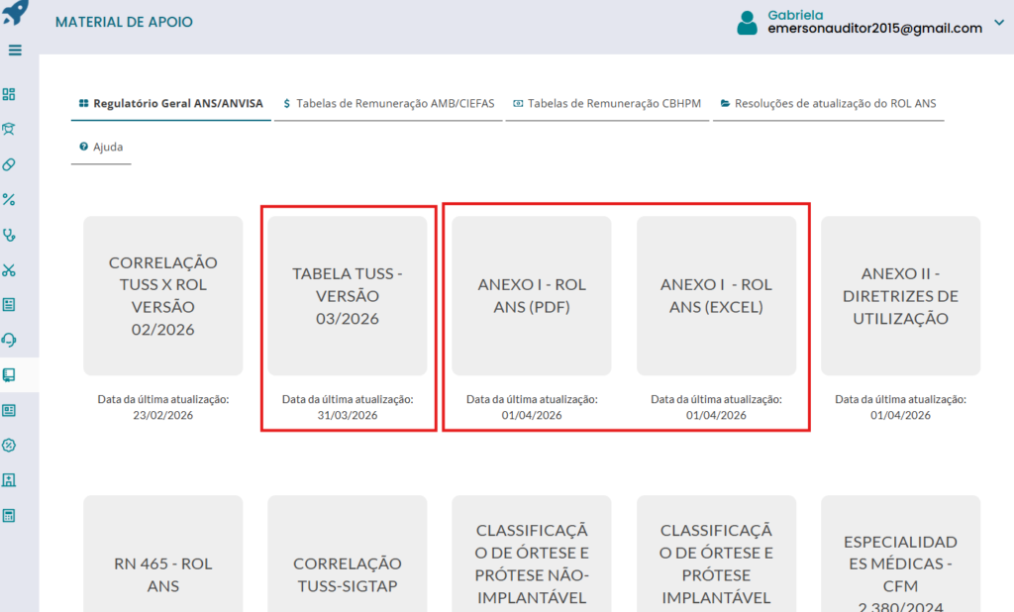This screenshot has height=612, width=1014.
Task: Click the Gabriela user name
Action: pos(795,15)
